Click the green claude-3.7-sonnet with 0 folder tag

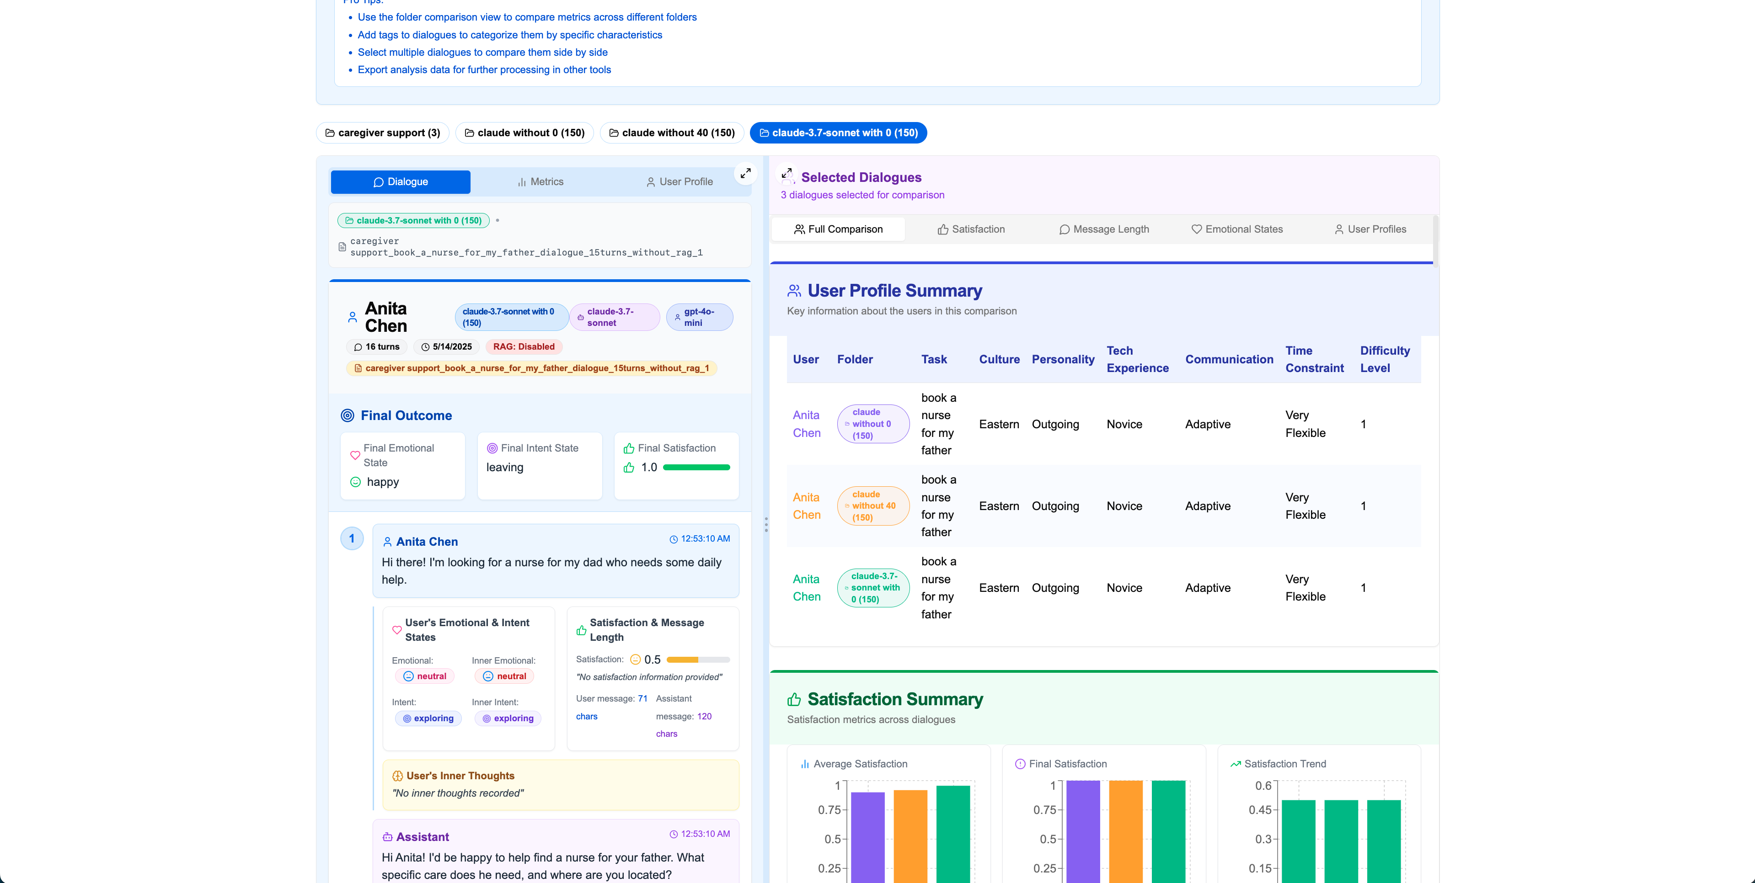(x=413, y=221)
